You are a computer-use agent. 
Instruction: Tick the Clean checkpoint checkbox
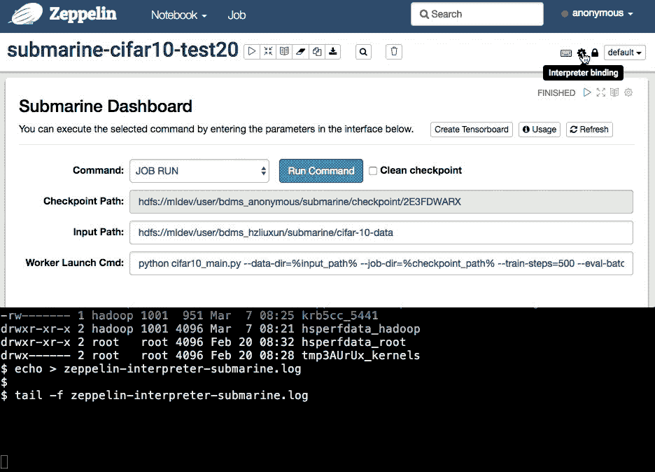coord(373,171)
